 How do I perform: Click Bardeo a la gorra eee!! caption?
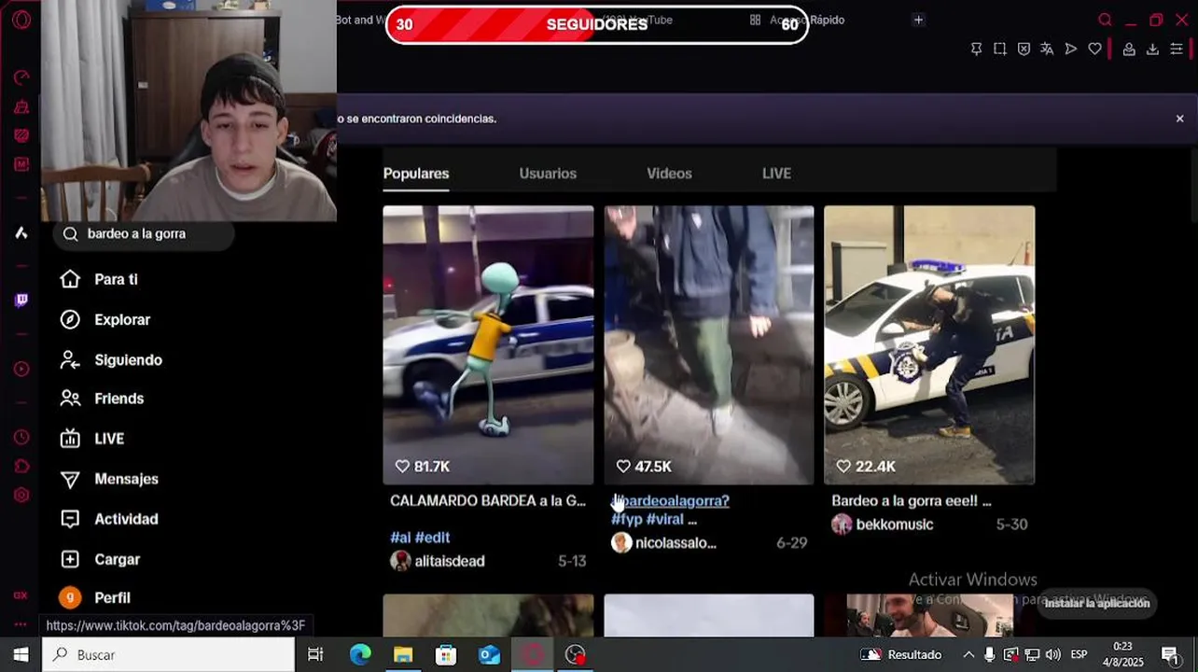coord(912,501)
